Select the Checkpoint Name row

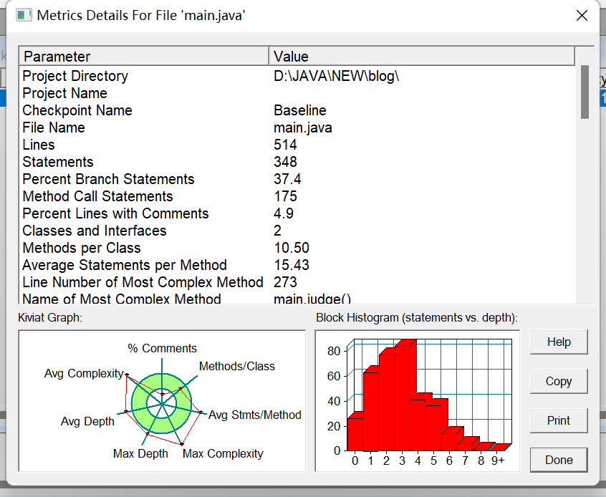[297, 110]
